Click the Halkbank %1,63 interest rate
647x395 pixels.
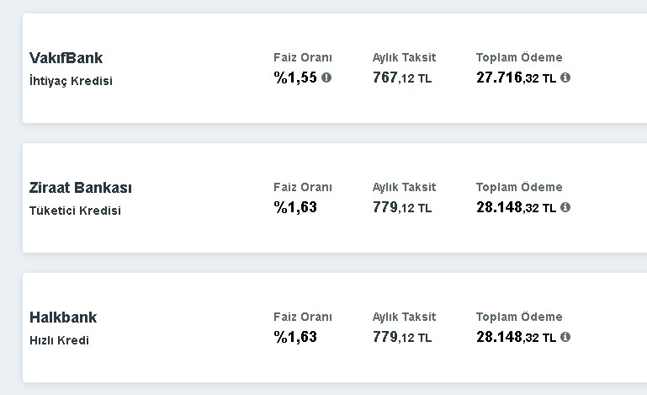point(295,337)
